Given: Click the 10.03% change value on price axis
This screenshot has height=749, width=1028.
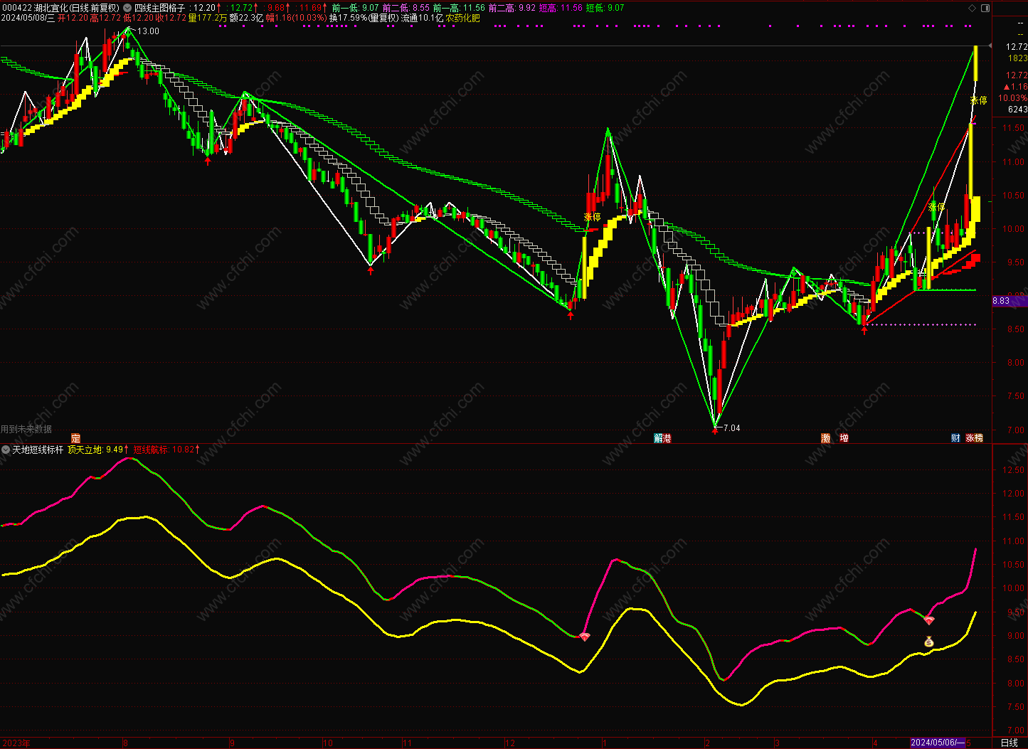Looking at the screenshot, I should click(1012, 98).
